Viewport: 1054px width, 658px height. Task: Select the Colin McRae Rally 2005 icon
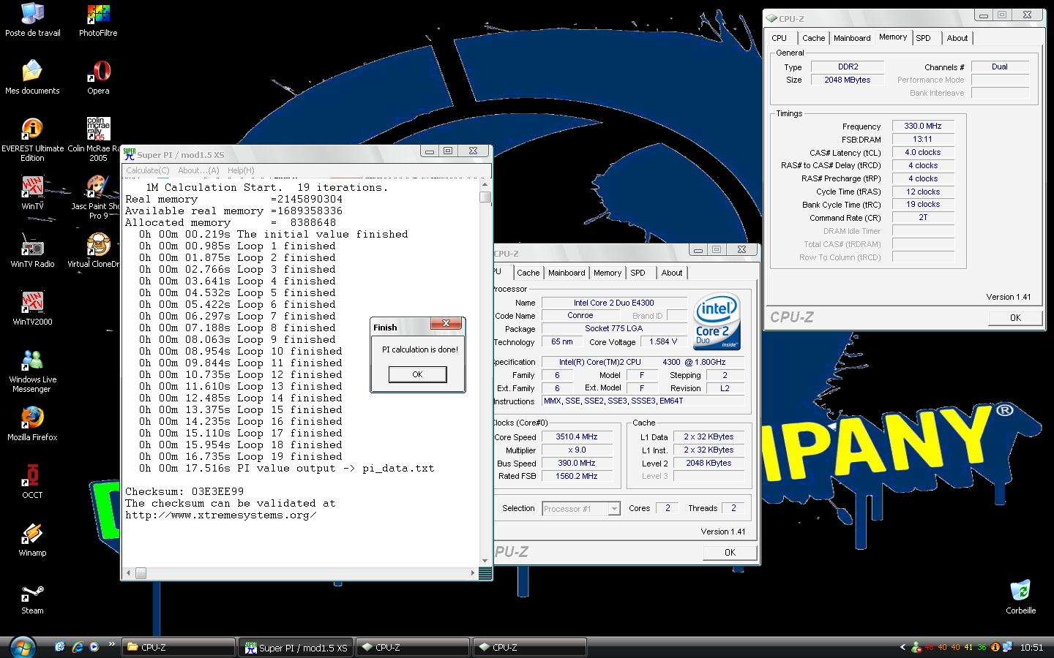(x=98, y=140)
